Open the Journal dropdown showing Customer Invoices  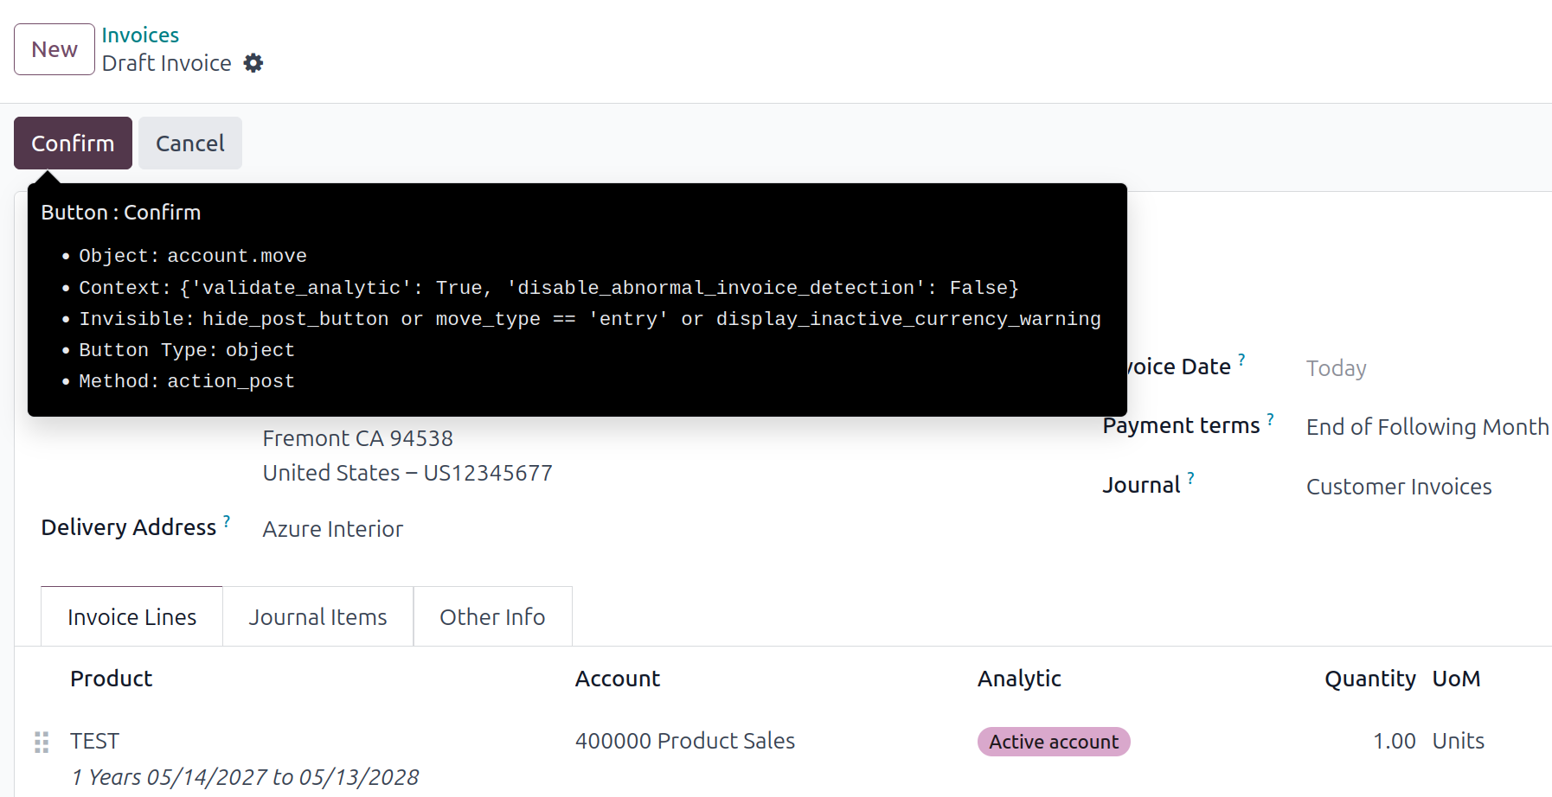click(1398, 487)
